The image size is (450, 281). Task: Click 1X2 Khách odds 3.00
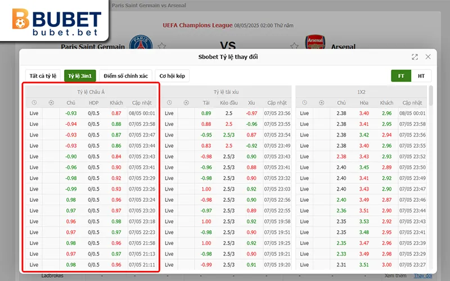[386, 265]
